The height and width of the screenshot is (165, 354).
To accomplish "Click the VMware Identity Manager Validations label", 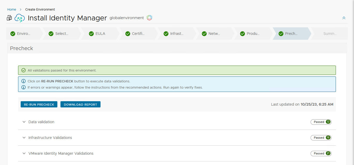I will pyautogui.click(x=61, y=153).
